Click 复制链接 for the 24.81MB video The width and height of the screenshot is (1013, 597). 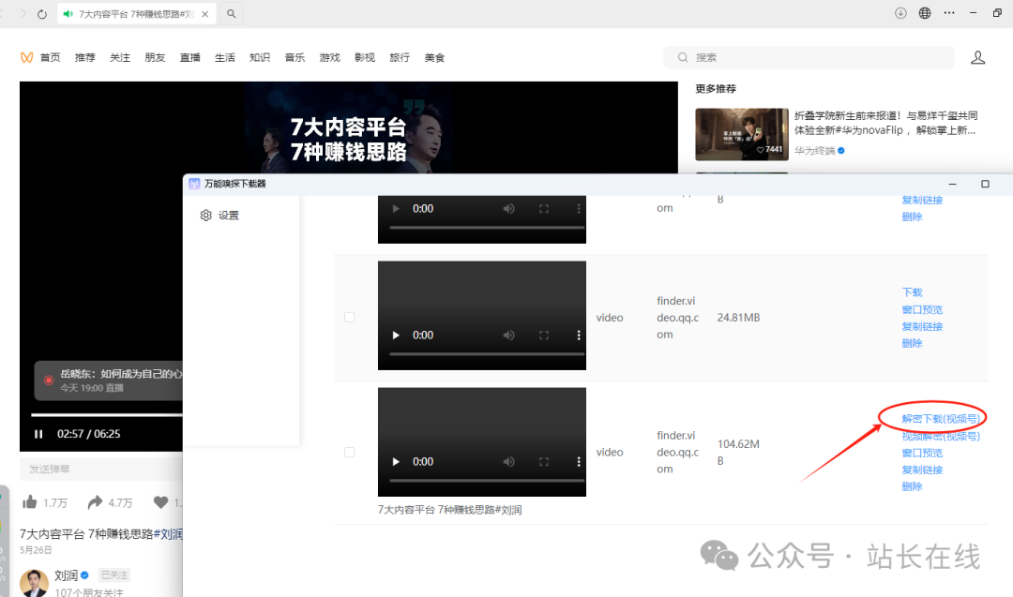point(923,326)
